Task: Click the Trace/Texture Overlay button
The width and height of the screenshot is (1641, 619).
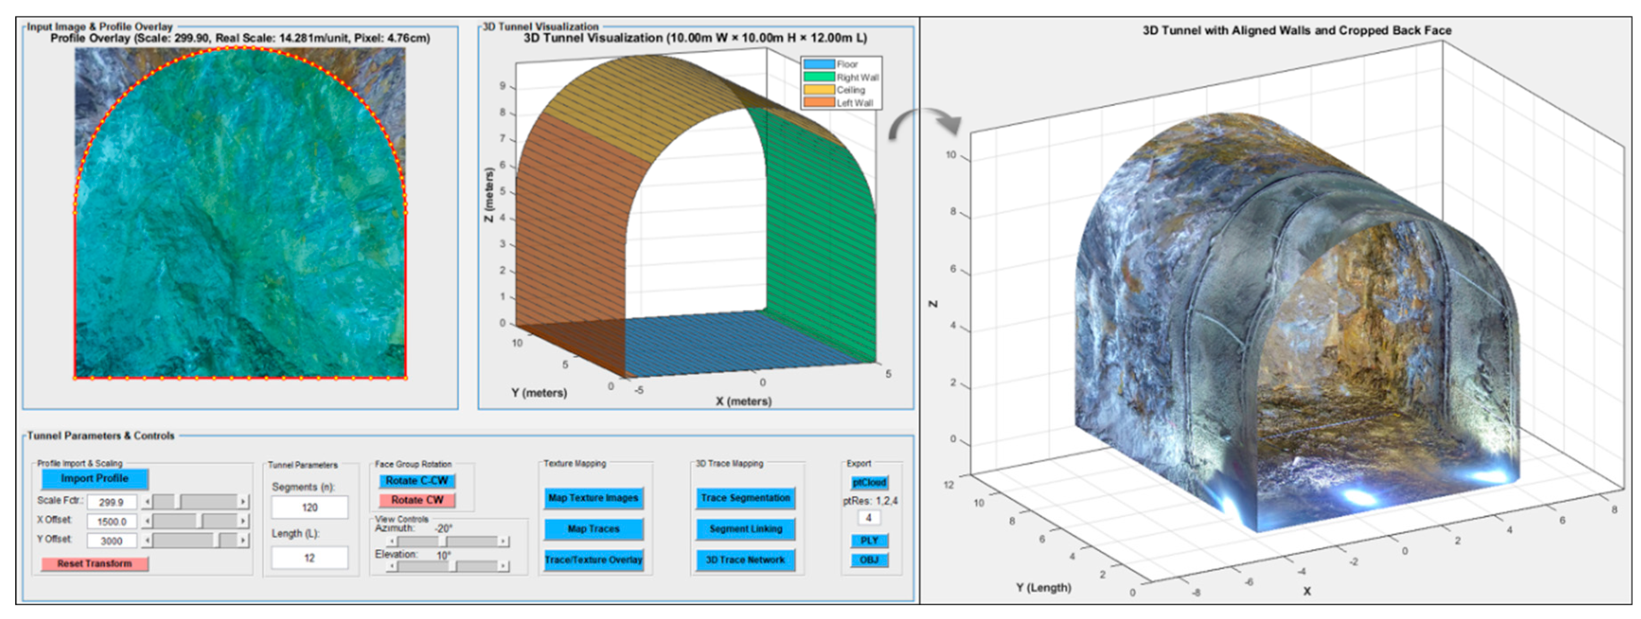Action: point(593,560)
